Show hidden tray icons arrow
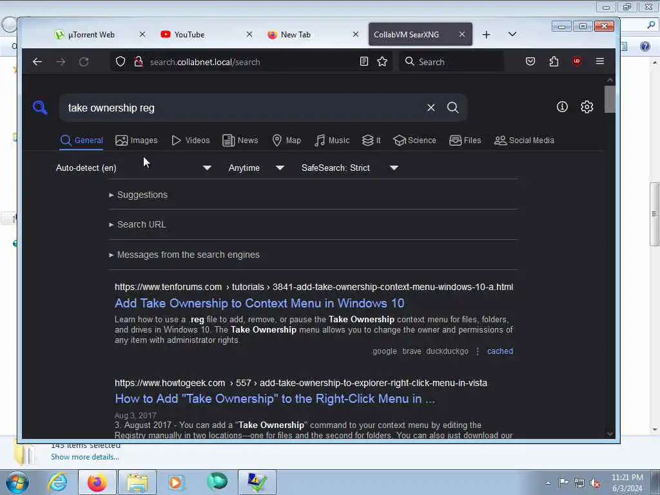The image size is (660, 495). pyautogui.click(x=548, y=483)
